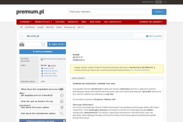Image resolution: width=183 pixels, height=122 pixels.
Task: Click the question mark in Zapytaj button
Action: pos(34,52)
